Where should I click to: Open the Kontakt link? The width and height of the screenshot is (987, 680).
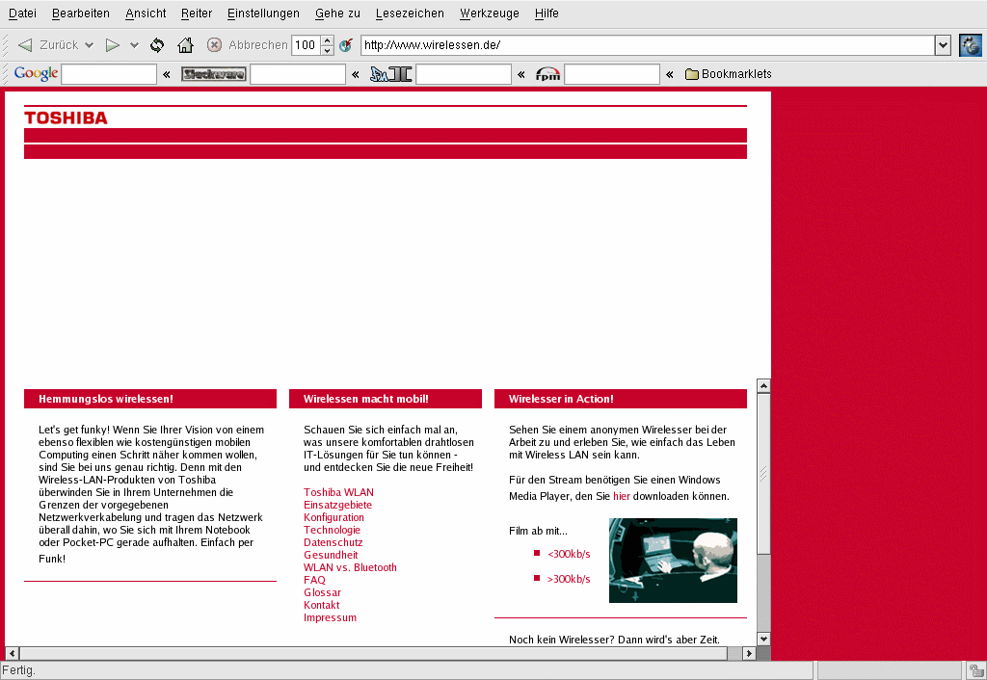point(321,606)
